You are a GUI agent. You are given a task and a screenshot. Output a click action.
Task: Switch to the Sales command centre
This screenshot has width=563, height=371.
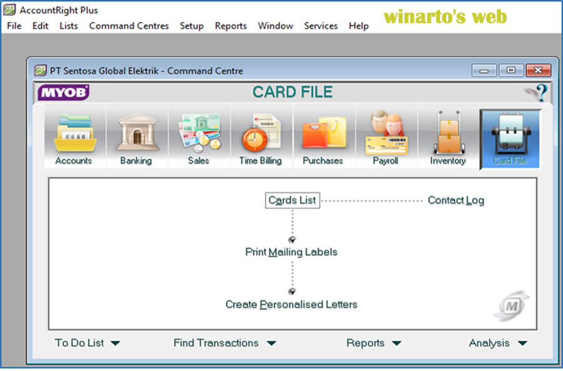(199, 135)
